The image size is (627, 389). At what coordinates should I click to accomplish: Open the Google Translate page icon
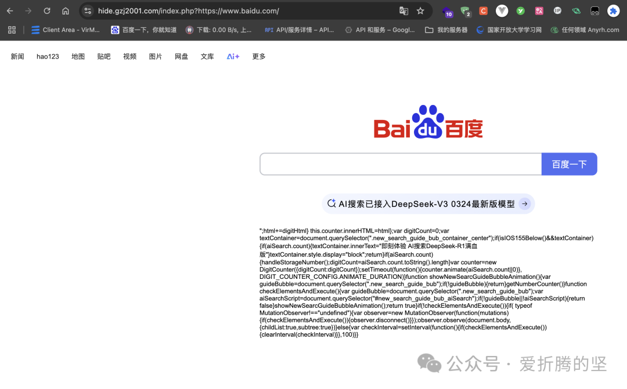point(403,11)
